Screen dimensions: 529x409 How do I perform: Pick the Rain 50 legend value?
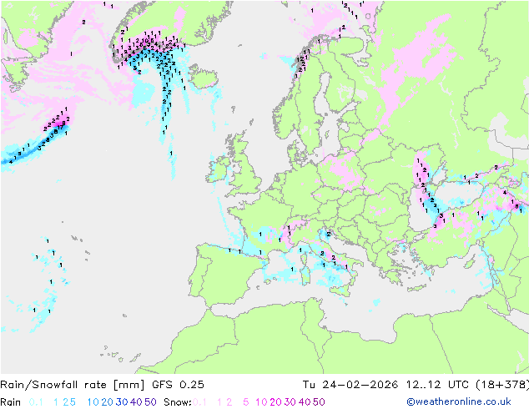150,402
